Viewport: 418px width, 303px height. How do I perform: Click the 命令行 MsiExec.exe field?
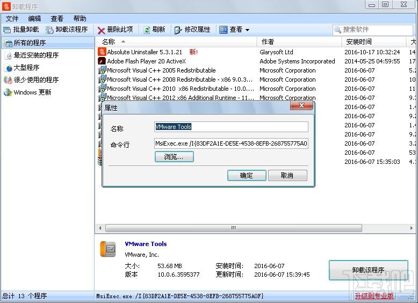point(231,143)
